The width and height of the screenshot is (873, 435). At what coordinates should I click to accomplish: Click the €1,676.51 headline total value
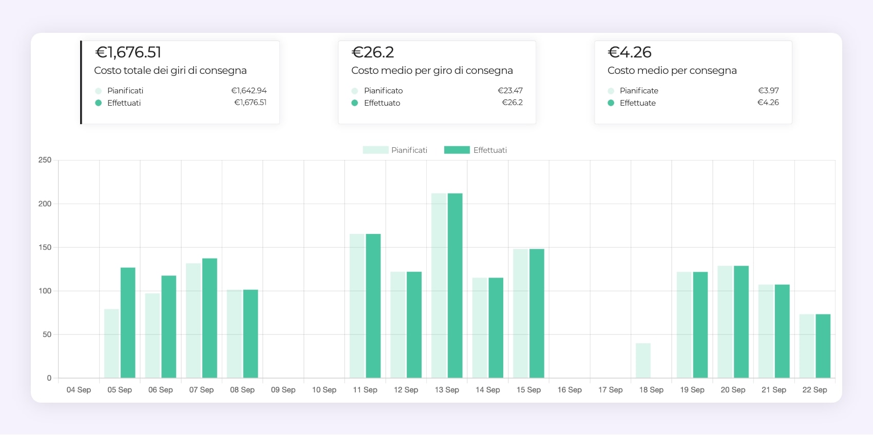128,52
